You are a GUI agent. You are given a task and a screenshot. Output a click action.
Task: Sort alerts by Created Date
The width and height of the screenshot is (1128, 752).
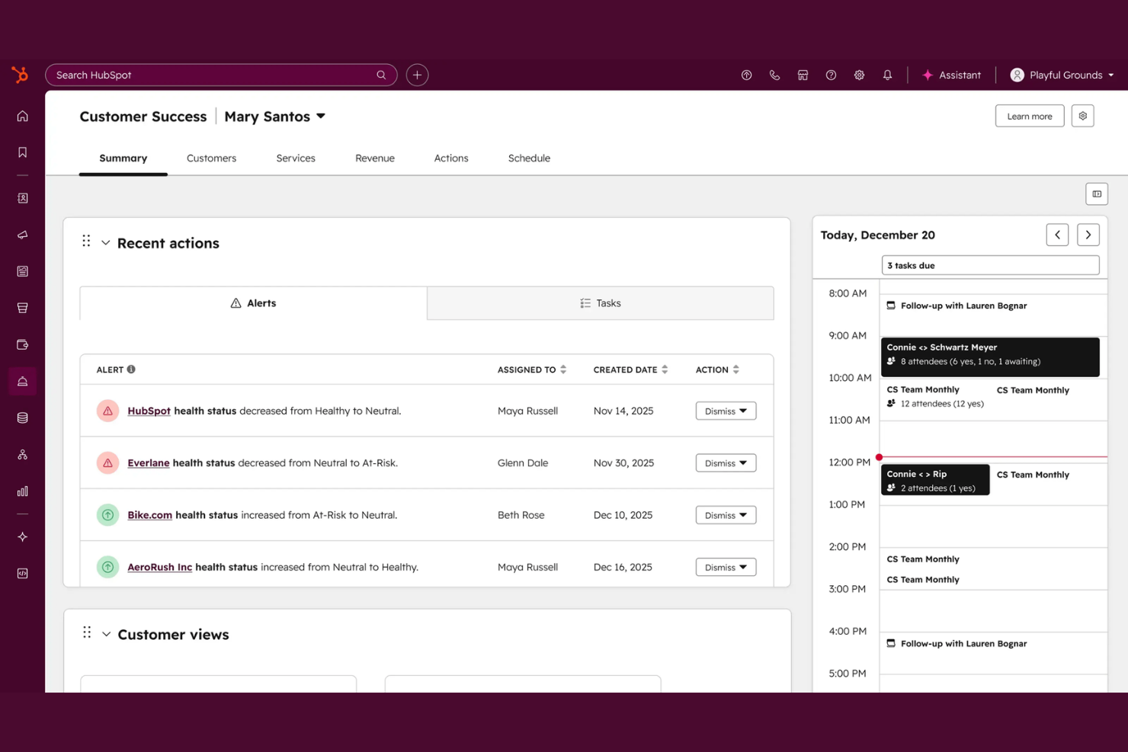[x=664, y=369]
